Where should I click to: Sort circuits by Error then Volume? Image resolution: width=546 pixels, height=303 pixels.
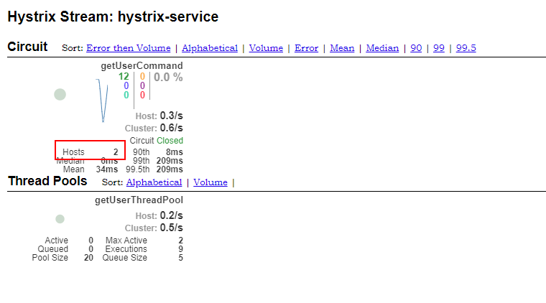[x=129, y=48]
